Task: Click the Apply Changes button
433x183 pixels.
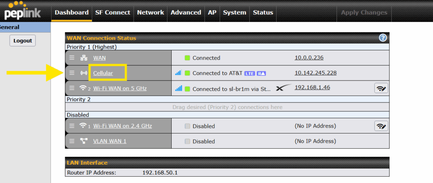Action: (x=364, y=13)
